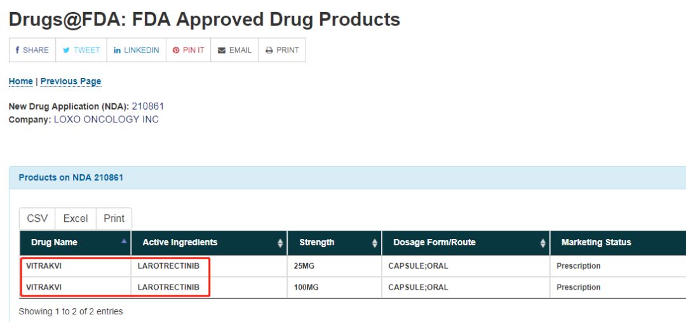Export table as CSV

37,219
